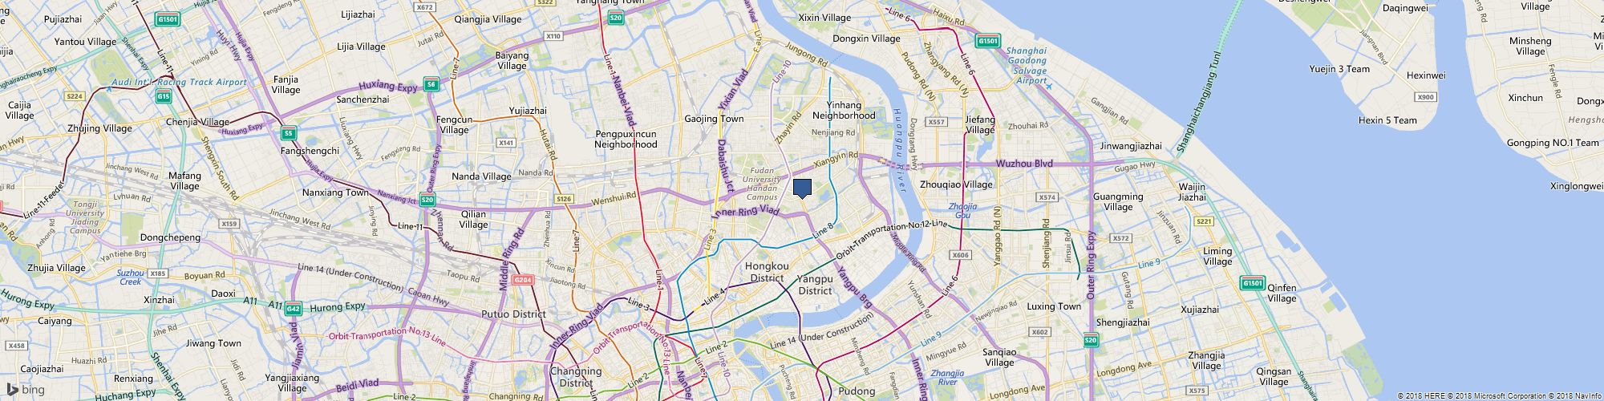1604x401 pixels.
Task: Click the Bing logo
Action: (x=26, y=390)
